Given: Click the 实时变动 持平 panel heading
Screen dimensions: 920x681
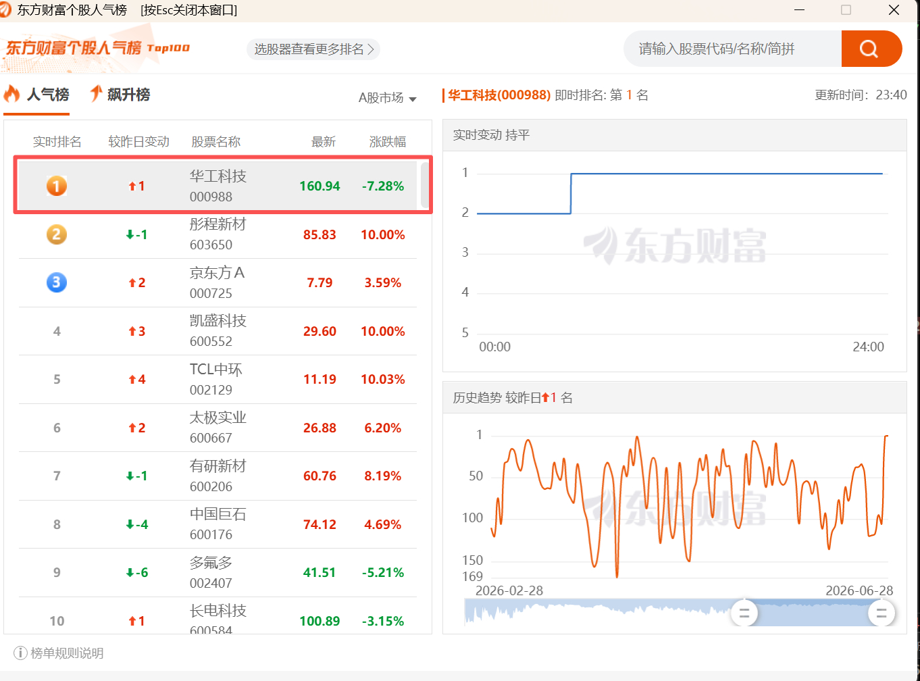Looking at the screenshot, I should pos(491,135).
